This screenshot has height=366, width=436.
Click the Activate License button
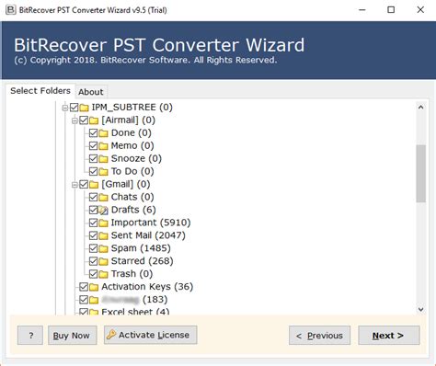coord(150,335)
